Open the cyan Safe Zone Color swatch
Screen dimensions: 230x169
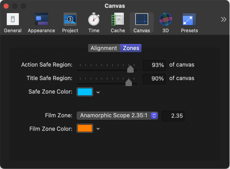[x=85, y=92]
